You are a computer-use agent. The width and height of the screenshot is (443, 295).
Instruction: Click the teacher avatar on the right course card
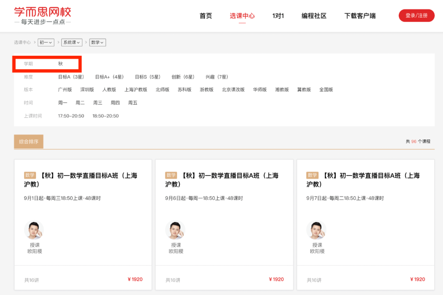pos(316,229)
